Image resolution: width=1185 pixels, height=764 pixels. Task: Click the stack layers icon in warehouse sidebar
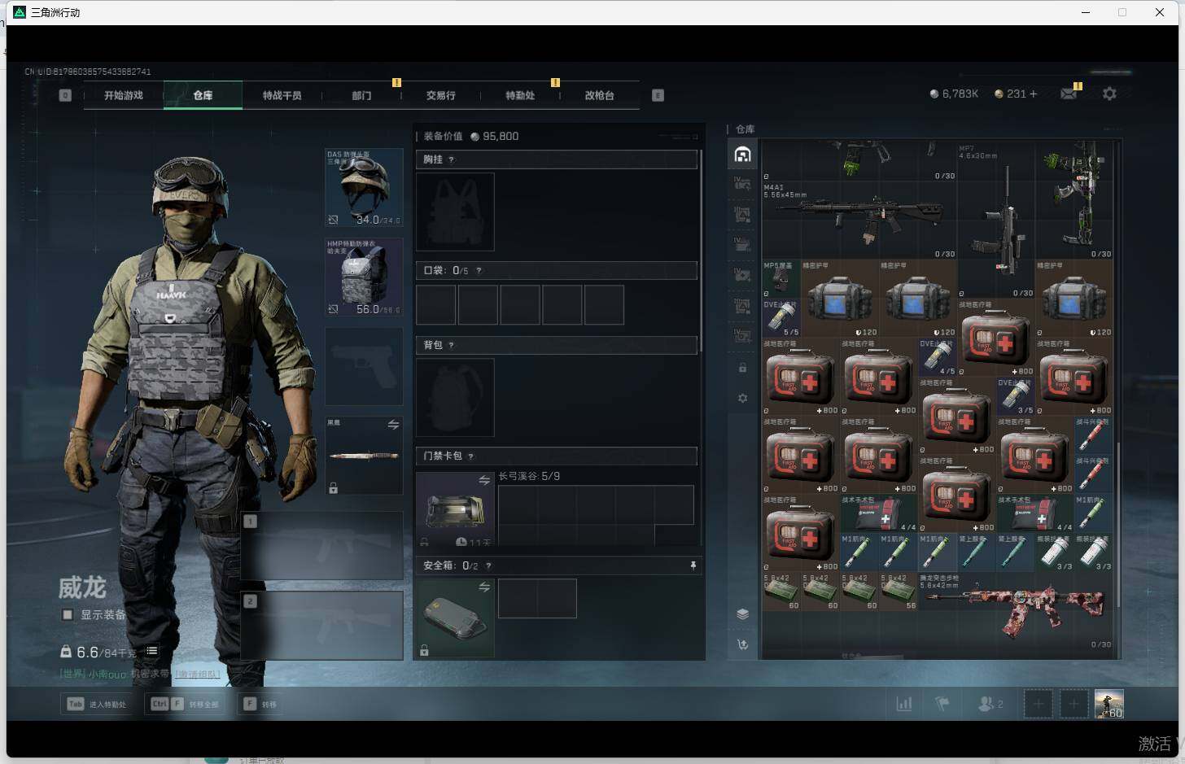tap(742, 613)
